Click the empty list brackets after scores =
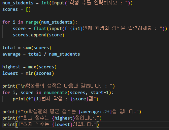This screenshot has height=130, width=169. (28, 9)
